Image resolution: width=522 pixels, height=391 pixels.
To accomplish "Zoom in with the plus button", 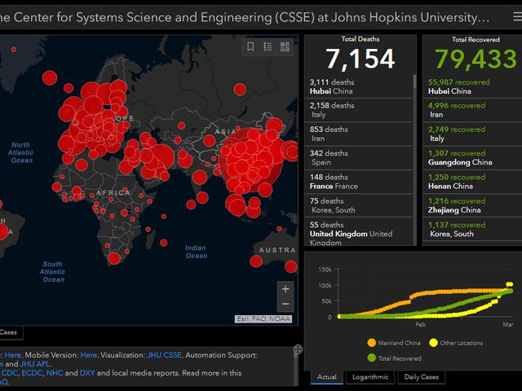I will pyautogui.click(x=285, y=288).
